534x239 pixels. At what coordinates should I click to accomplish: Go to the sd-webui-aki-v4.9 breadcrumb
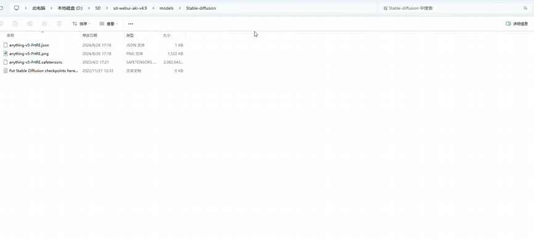[x=130, y=8]
